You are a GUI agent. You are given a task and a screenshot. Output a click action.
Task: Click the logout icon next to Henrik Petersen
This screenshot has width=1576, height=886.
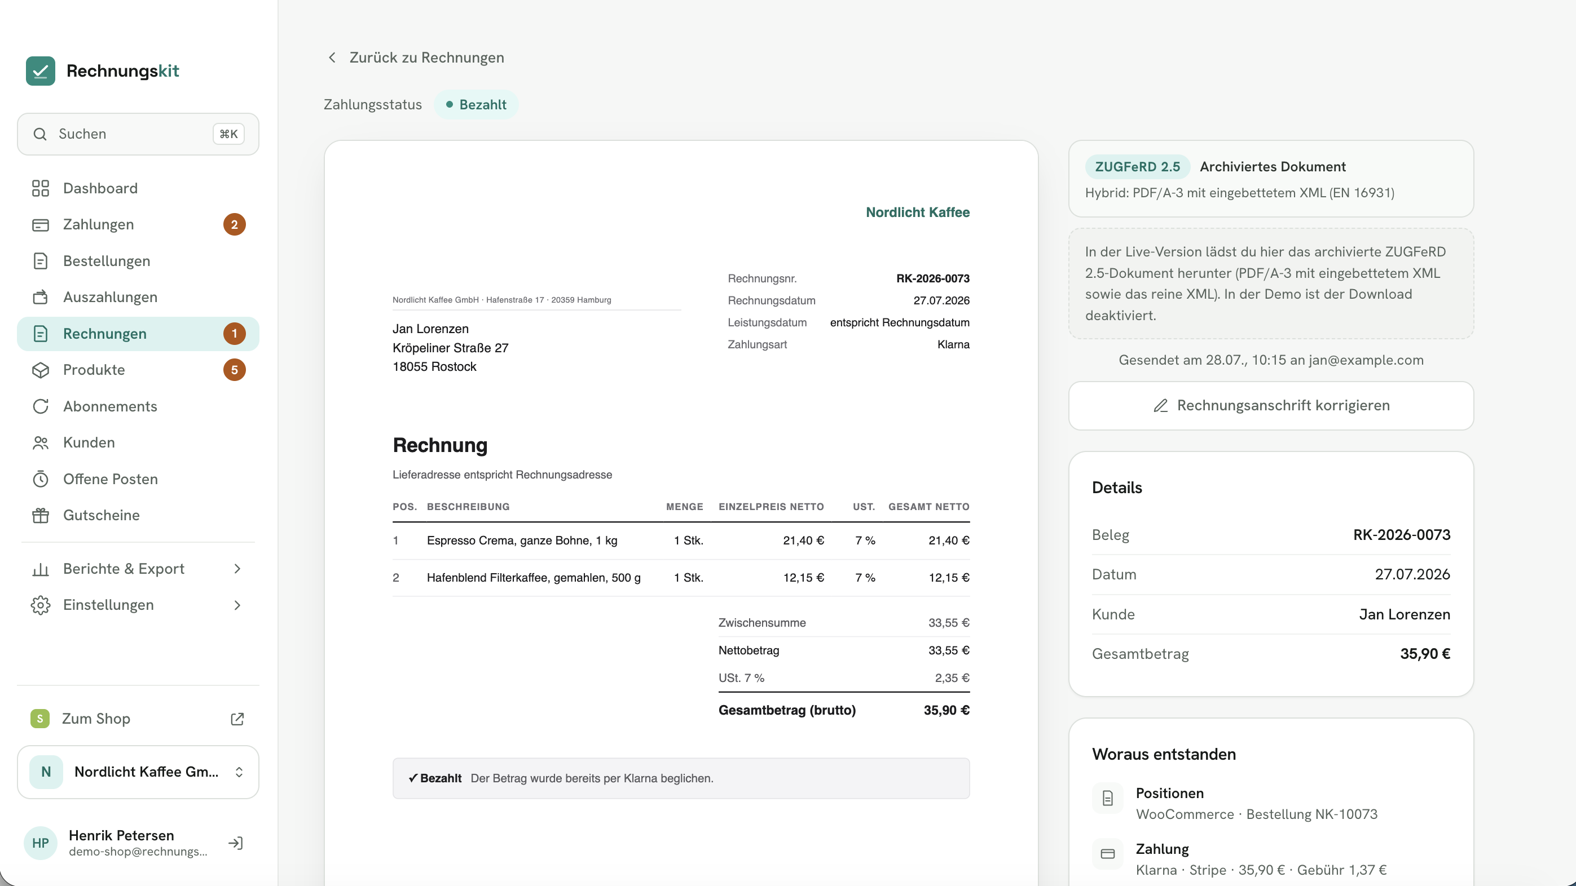click(236, 843)
